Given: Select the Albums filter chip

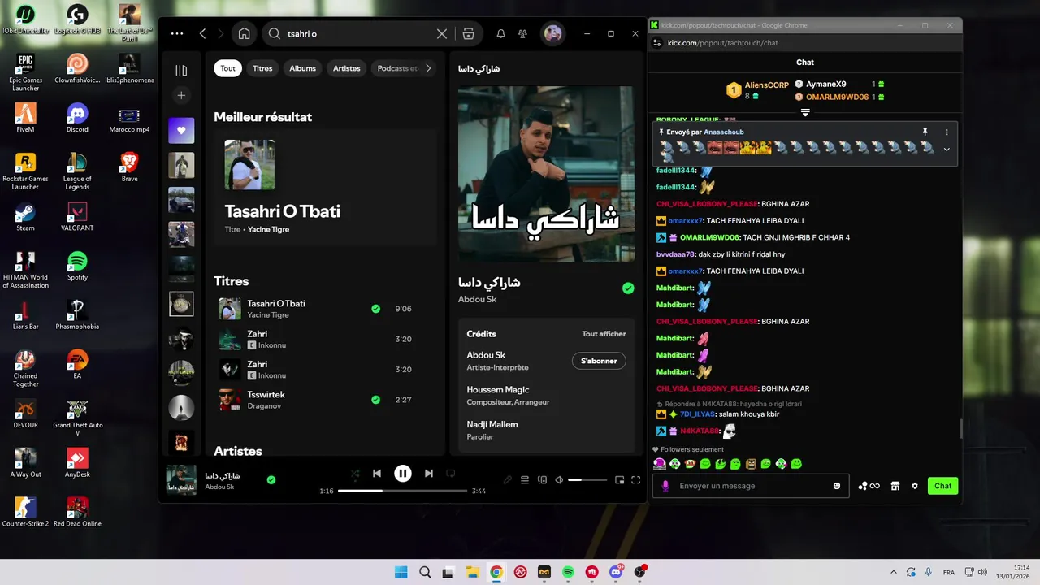Looking at the screenshot, I should [302, 68].
